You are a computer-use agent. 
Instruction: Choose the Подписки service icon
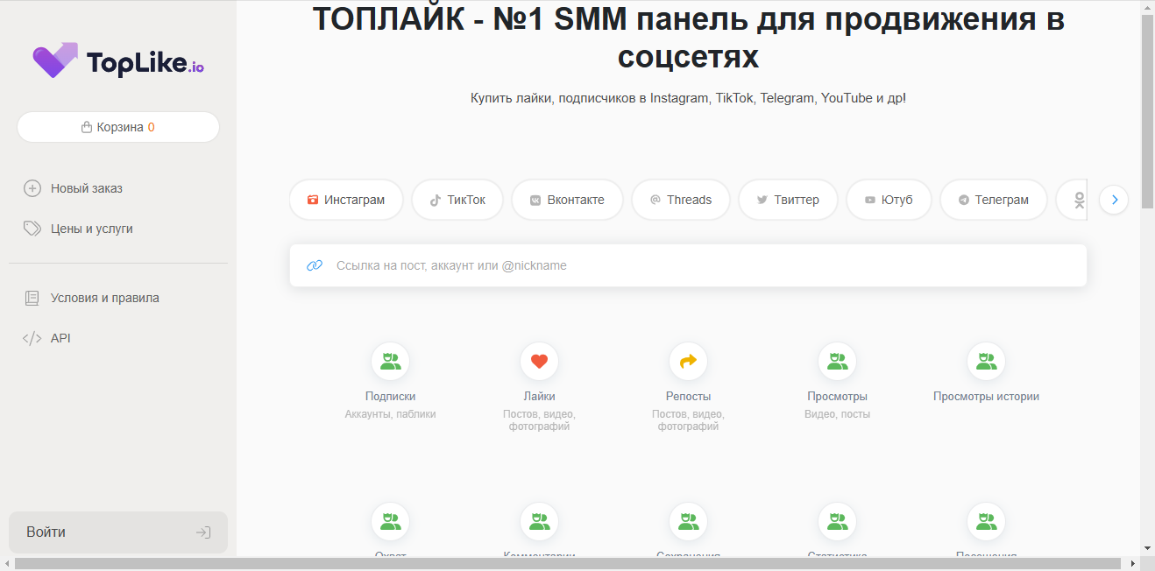click(390, 361)
